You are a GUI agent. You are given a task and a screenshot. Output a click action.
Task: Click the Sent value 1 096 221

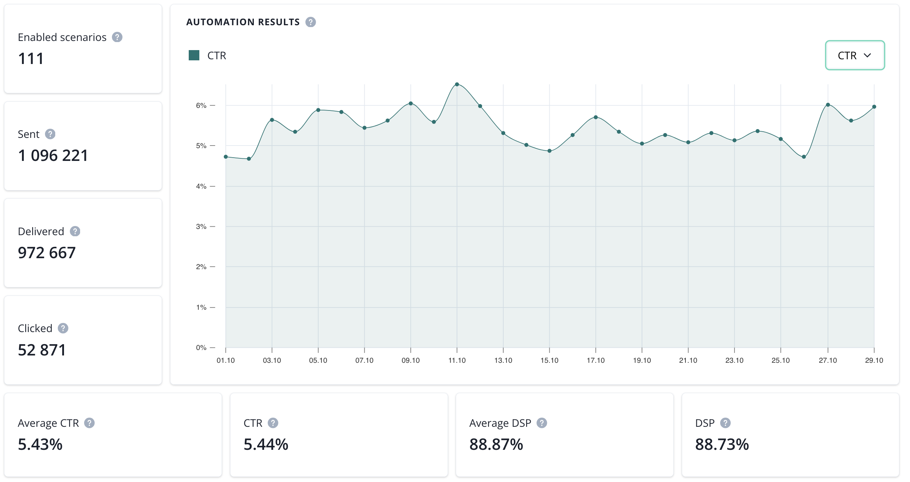(53, 156)
